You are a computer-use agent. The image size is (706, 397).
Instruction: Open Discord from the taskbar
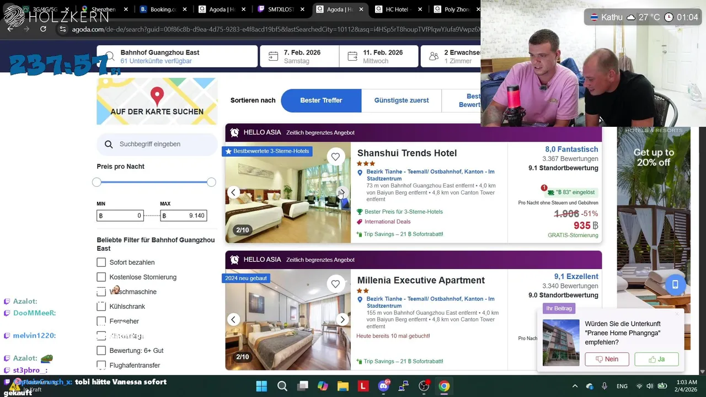click(x=383, y=386)
